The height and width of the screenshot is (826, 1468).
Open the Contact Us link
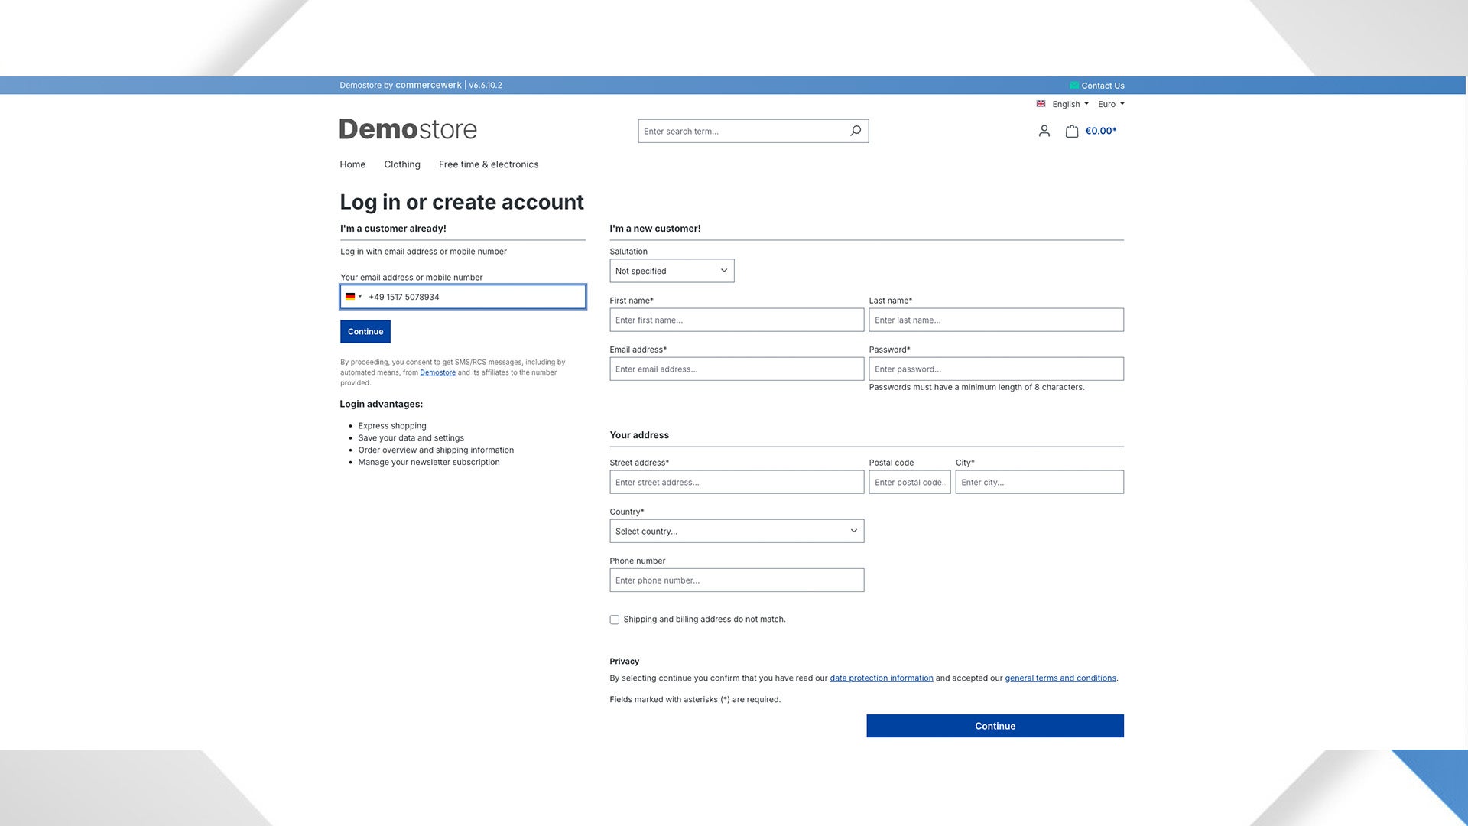(1103, 86)
